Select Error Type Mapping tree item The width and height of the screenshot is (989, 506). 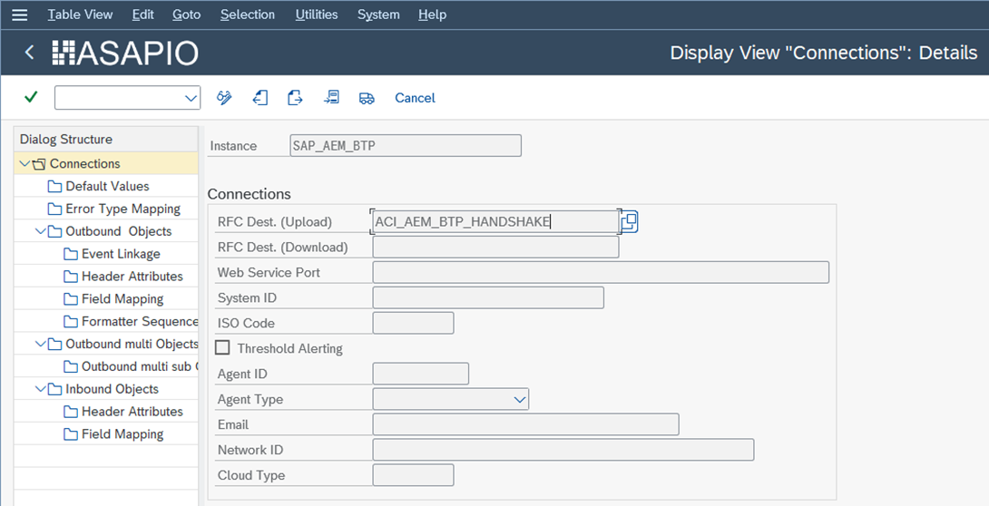pos(123,209)
